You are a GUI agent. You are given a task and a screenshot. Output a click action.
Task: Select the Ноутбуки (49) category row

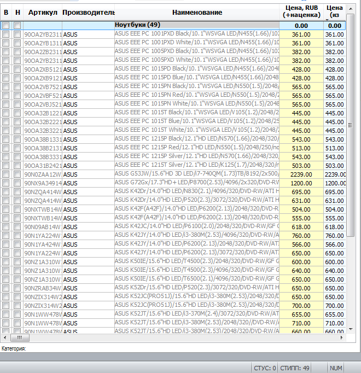(x=173, y=26)
